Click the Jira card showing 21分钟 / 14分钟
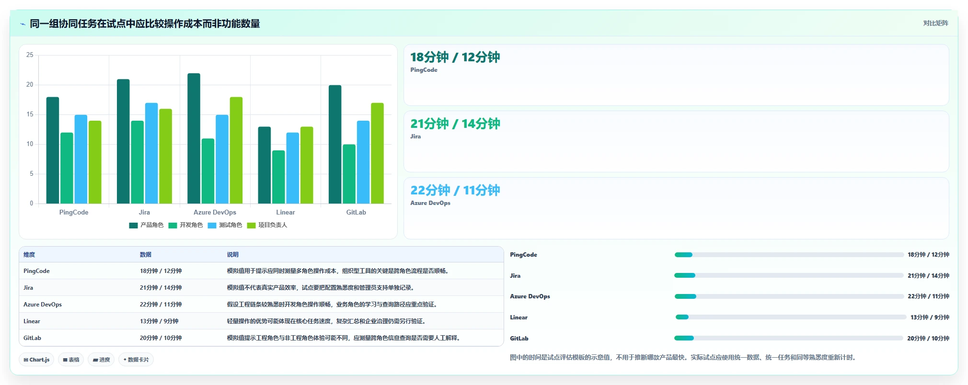Screen dimensions: 968x385 point(676,141)
